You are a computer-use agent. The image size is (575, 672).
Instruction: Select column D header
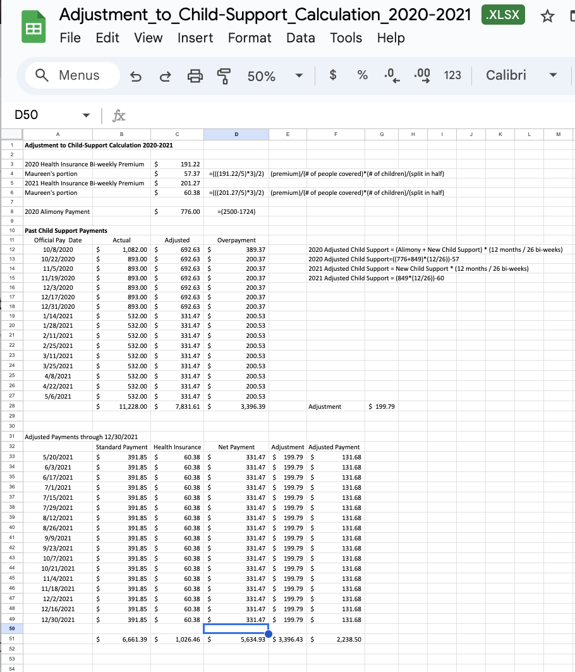coord(236,135)
